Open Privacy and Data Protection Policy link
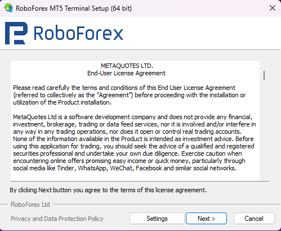 57,219
